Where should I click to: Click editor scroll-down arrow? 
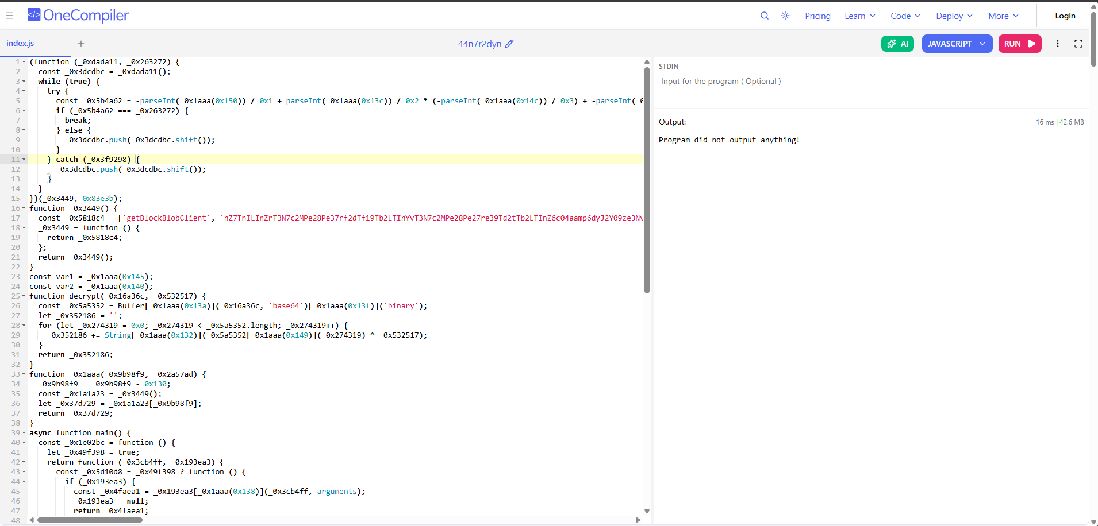pos(647,511)
